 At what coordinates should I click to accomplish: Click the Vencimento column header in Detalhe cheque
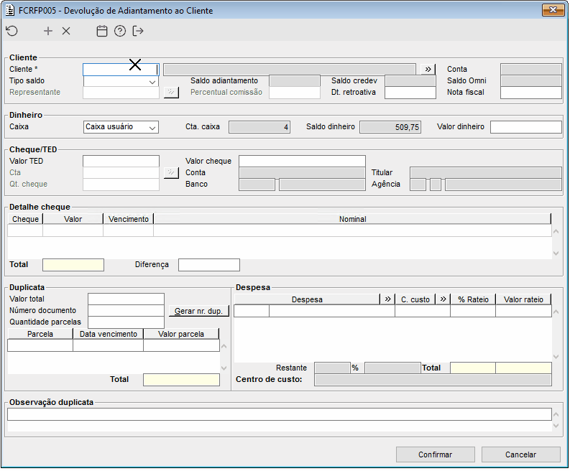pyautogui.click(x=128, y=219)
